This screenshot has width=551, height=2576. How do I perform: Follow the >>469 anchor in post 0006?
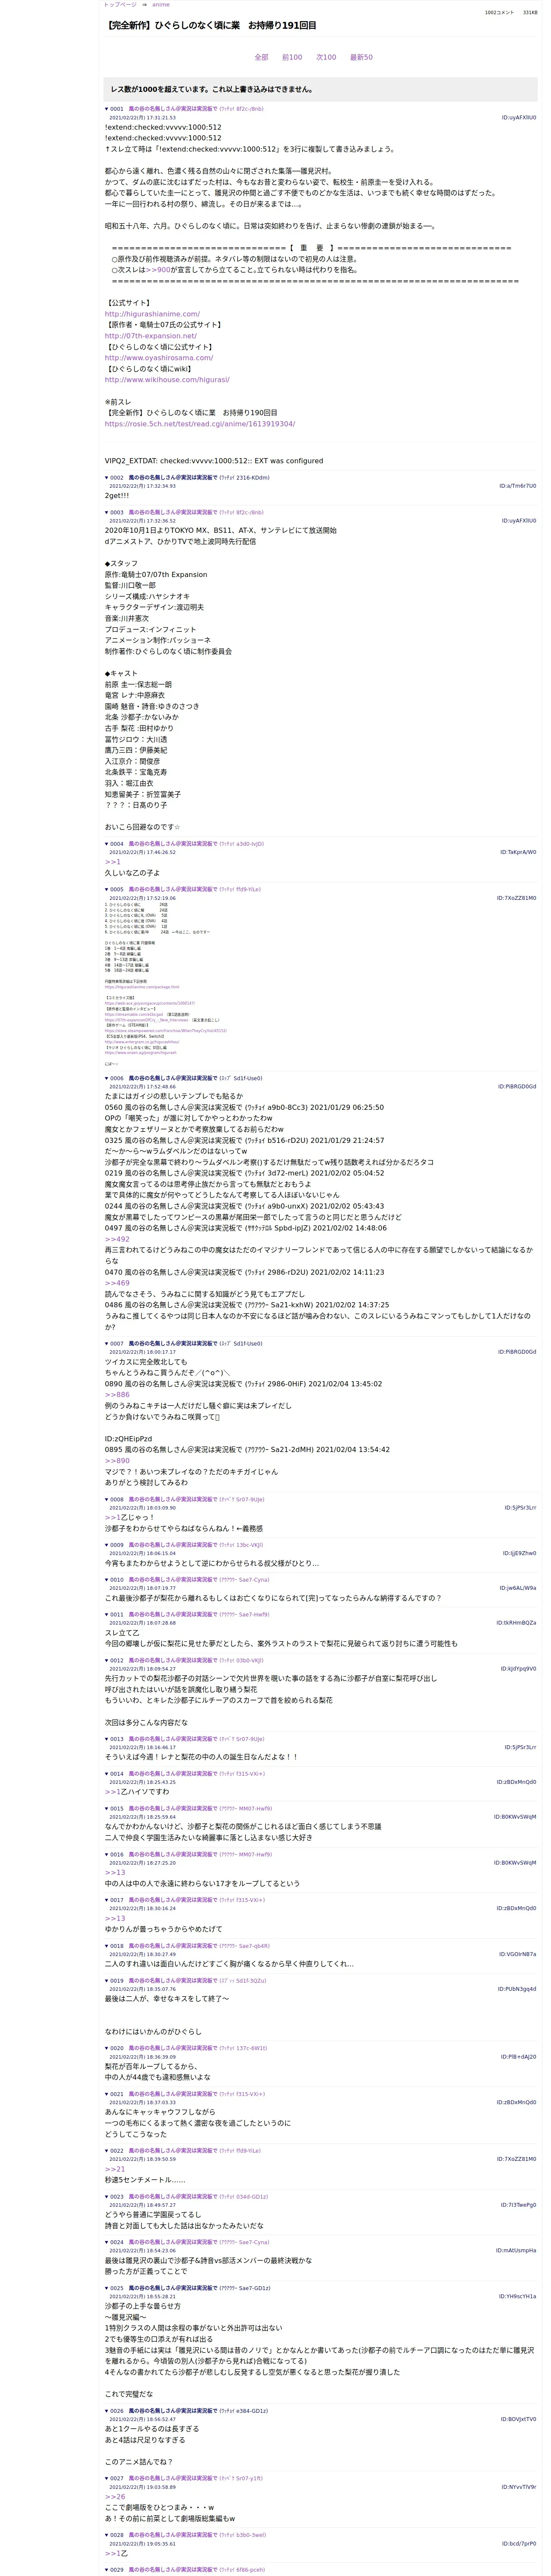(117, 1283)
